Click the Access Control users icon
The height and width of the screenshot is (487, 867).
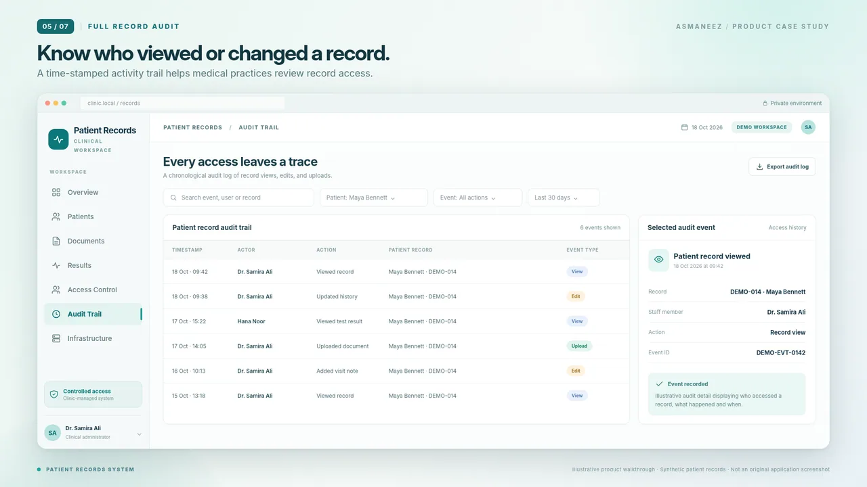pos(56,289)
